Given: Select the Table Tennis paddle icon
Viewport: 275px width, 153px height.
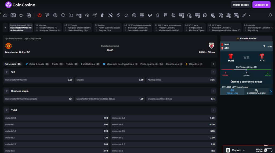Looking at the screenshot, I should pyautogui.click(x=71, y=15).
